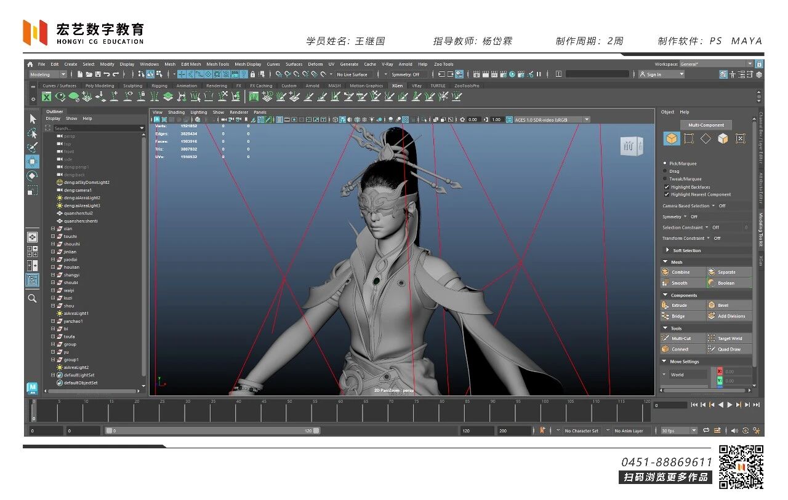Screen dimensions: 788x500
Task: Click the play forwards button
Action: (730, 405)
